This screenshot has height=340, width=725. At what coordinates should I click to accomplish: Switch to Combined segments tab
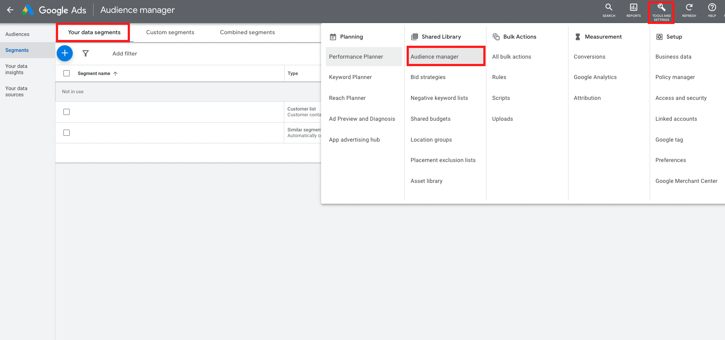click(x=247, y=32)
